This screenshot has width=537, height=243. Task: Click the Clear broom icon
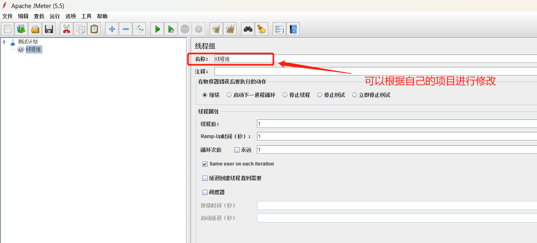[x=216, y=29]
